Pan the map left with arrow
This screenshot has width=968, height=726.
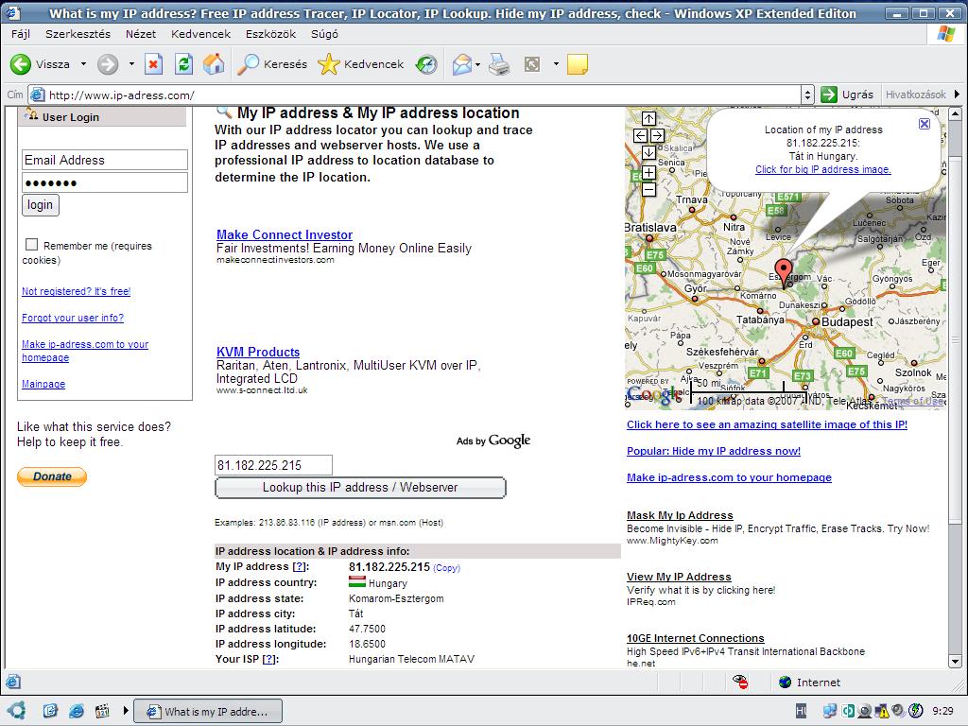[x=640, y=135]
